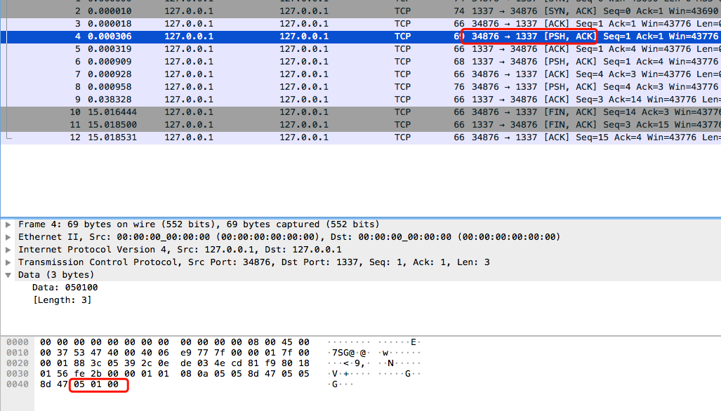The image size is (721, 411).
Task: Click hex bytes 'de 03 4e cd' in row 0020
Action: (211, 363)
